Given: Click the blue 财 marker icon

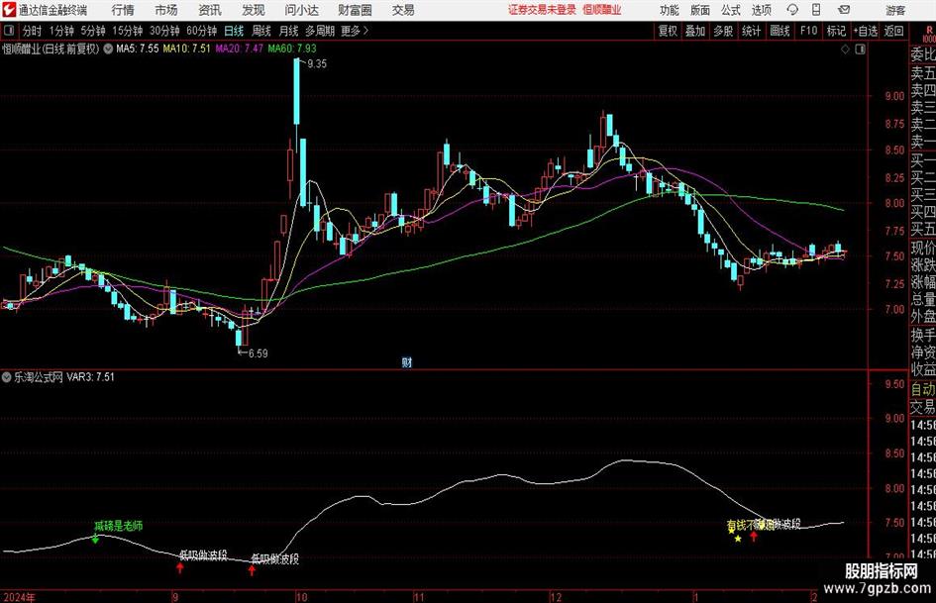Looking at the screenshot, I should click(406, 362).
